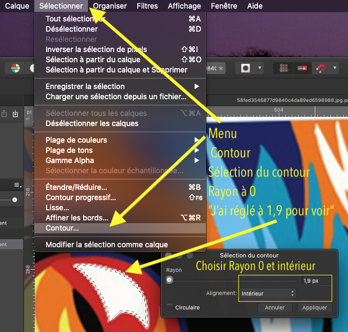This screenshot has width=348, height=332.
Task: Open the Fenêtre menu
Action: (224, 6)
